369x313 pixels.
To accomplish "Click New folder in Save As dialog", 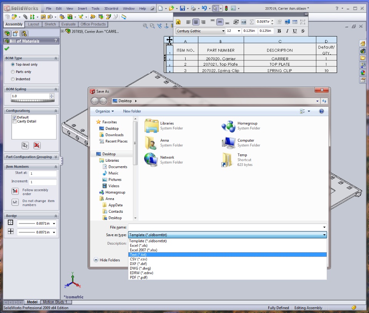I will (x=132, y=111).
